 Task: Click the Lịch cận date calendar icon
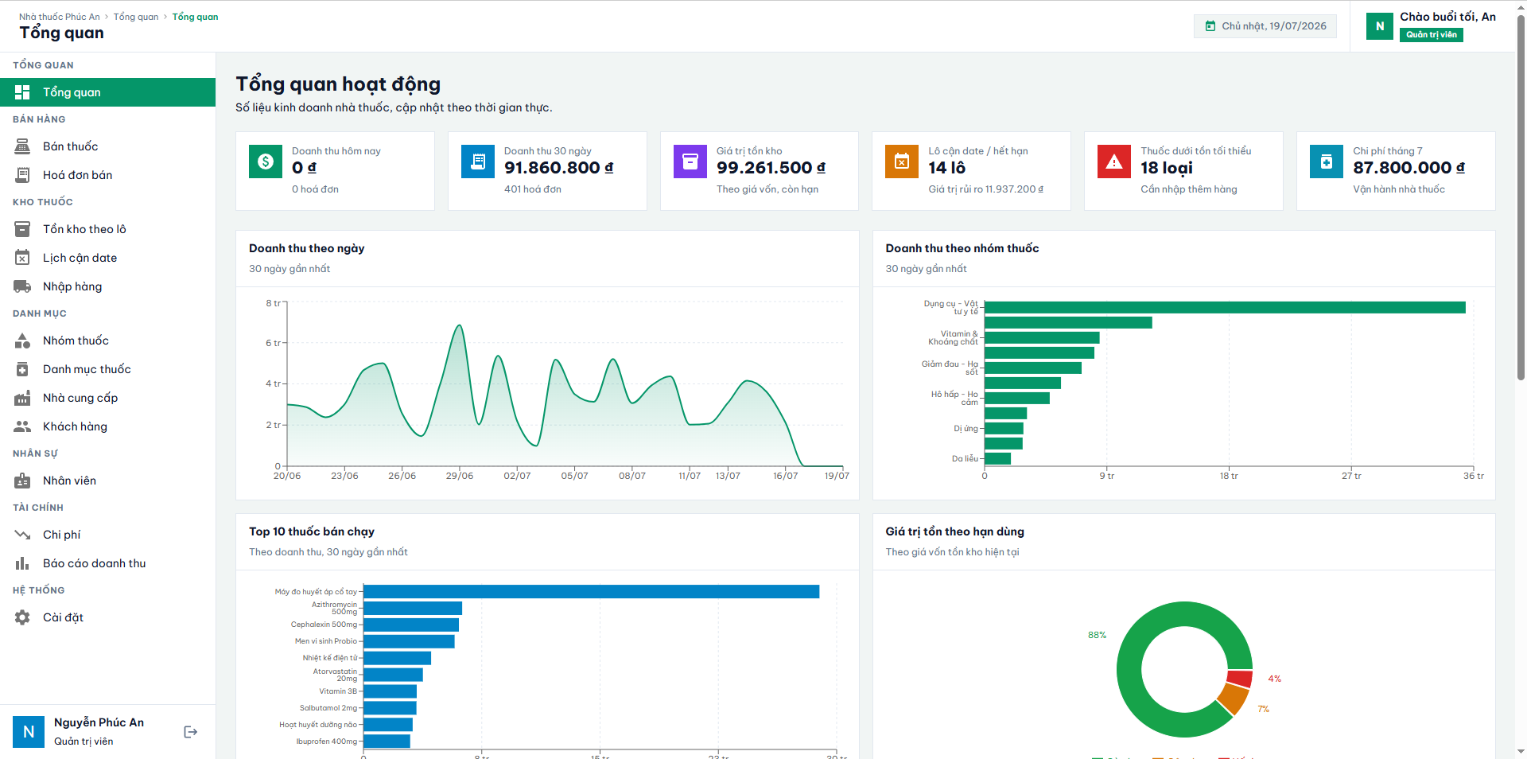pos(22,258)
